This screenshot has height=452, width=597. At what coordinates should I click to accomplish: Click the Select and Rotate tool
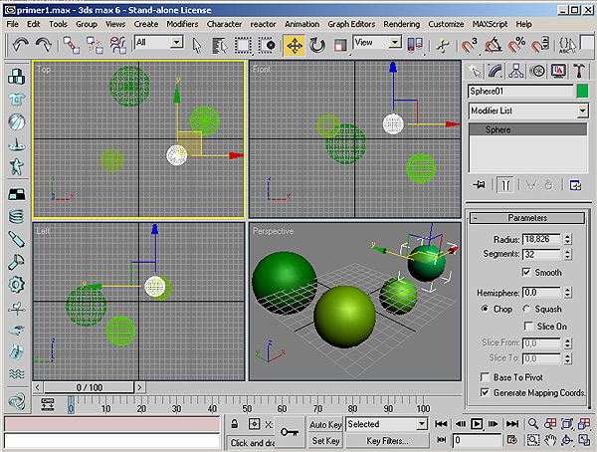click(x=318, y=45)
